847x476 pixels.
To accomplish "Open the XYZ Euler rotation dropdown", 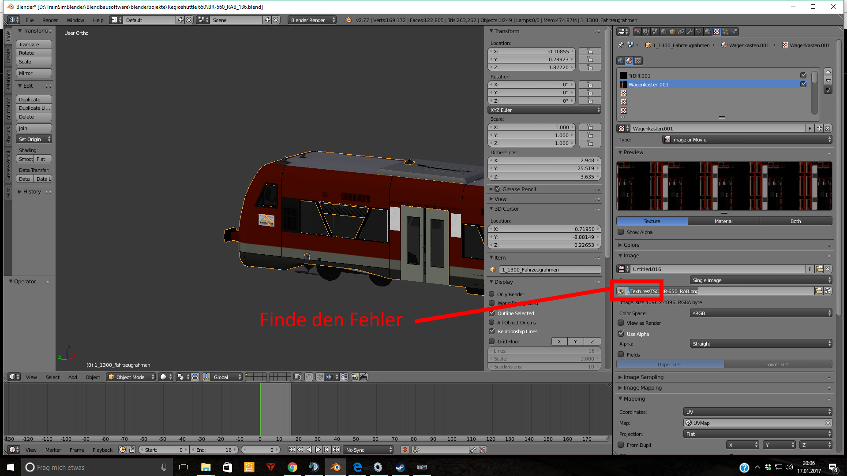I will (x=545, y=110).
